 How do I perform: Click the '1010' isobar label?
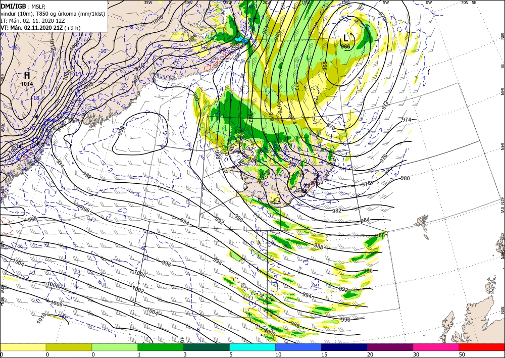[x=42, y=318]
